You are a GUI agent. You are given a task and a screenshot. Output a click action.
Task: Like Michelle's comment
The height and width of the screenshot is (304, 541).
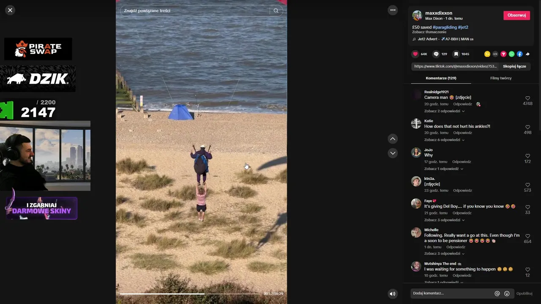527,236
